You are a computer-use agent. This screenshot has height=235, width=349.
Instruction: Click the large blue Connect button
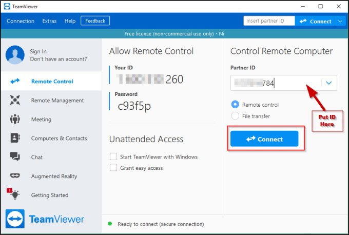pyautogui.click(x=264, y=139)
